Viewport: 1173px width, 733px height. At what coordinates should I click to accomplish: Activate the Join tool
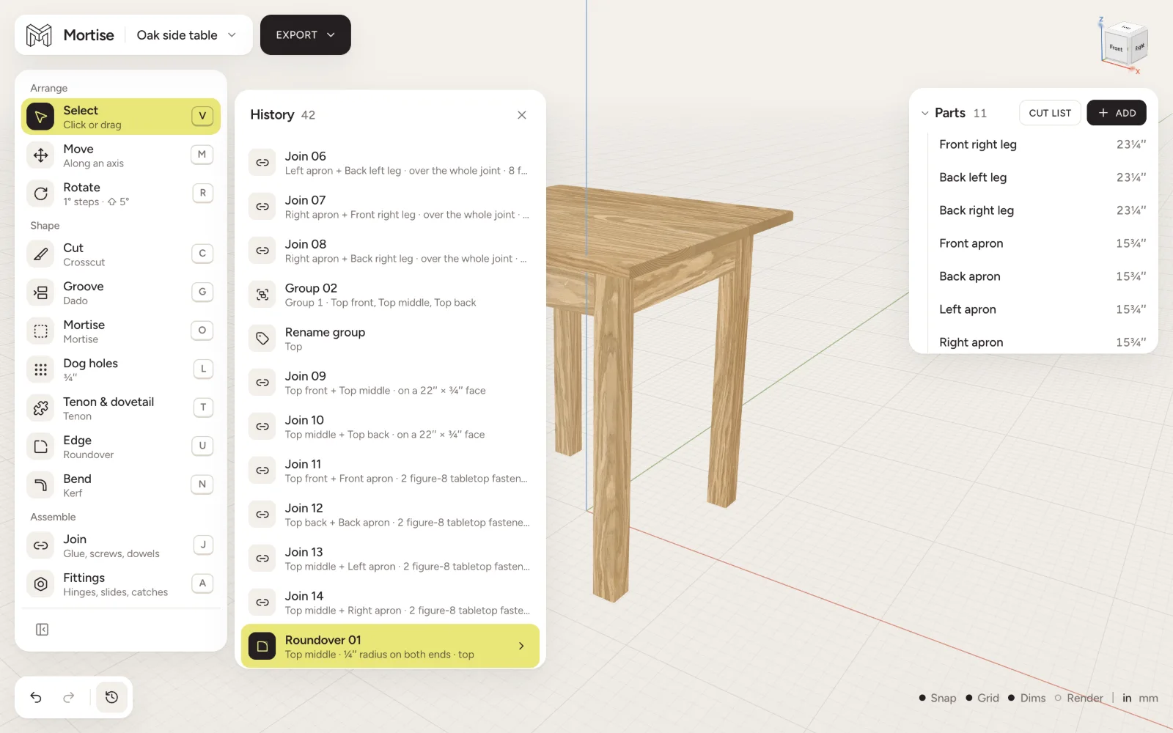click(x=121, y=546)
